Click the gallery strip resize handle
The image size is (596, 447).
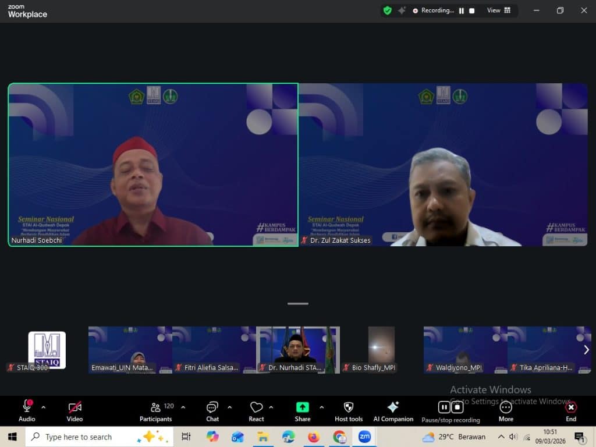297,303
